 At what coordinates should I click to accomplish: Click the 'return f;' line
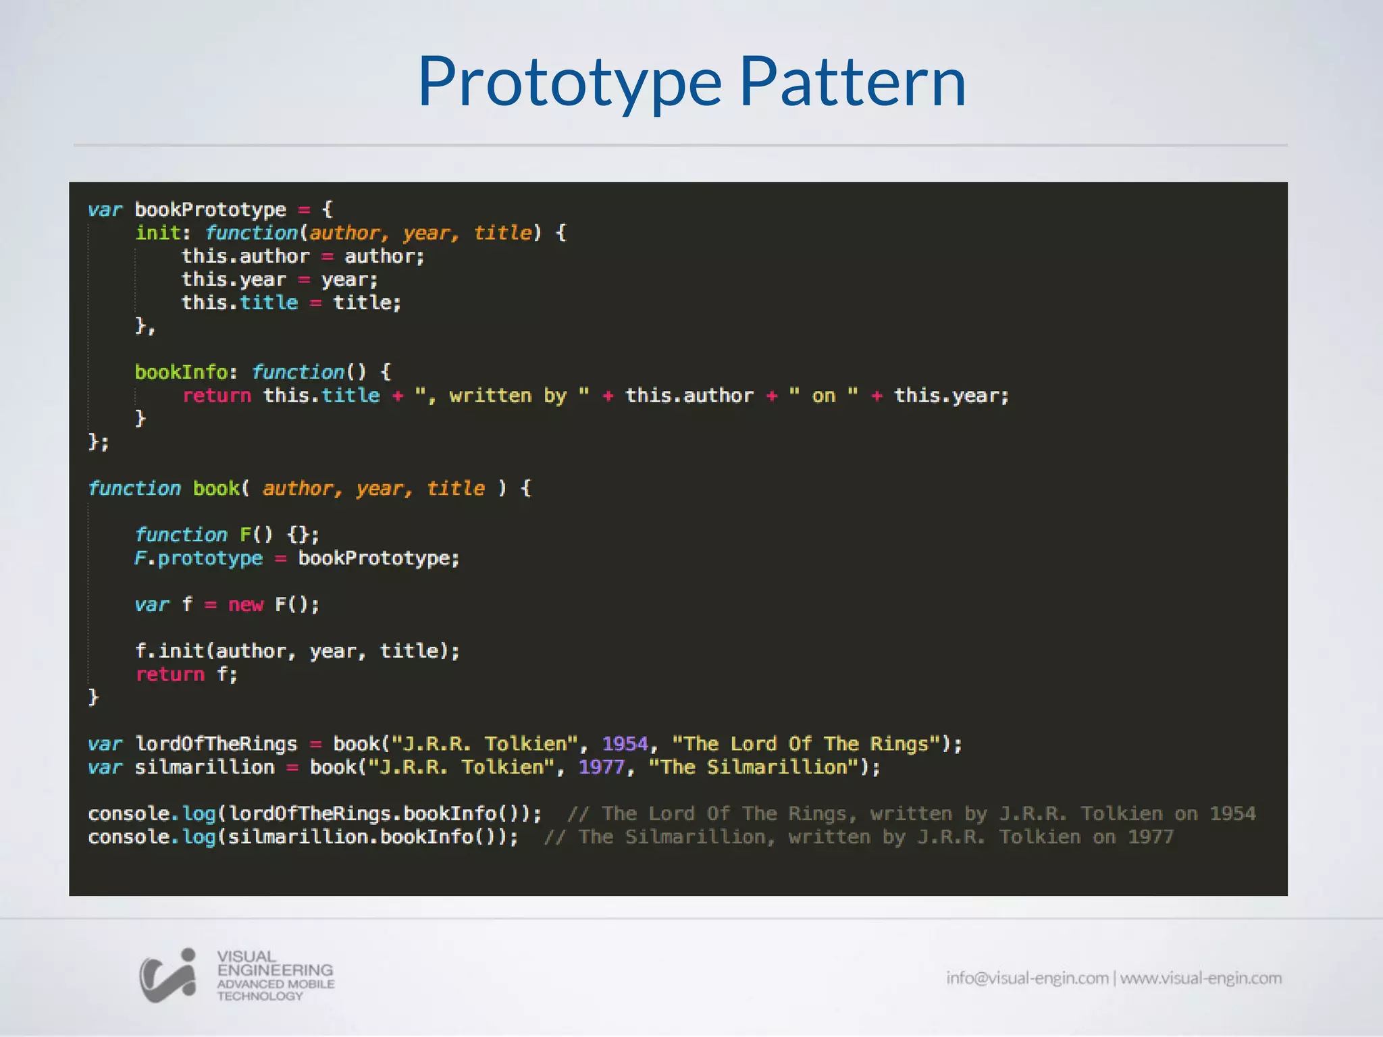pos(186,674)
